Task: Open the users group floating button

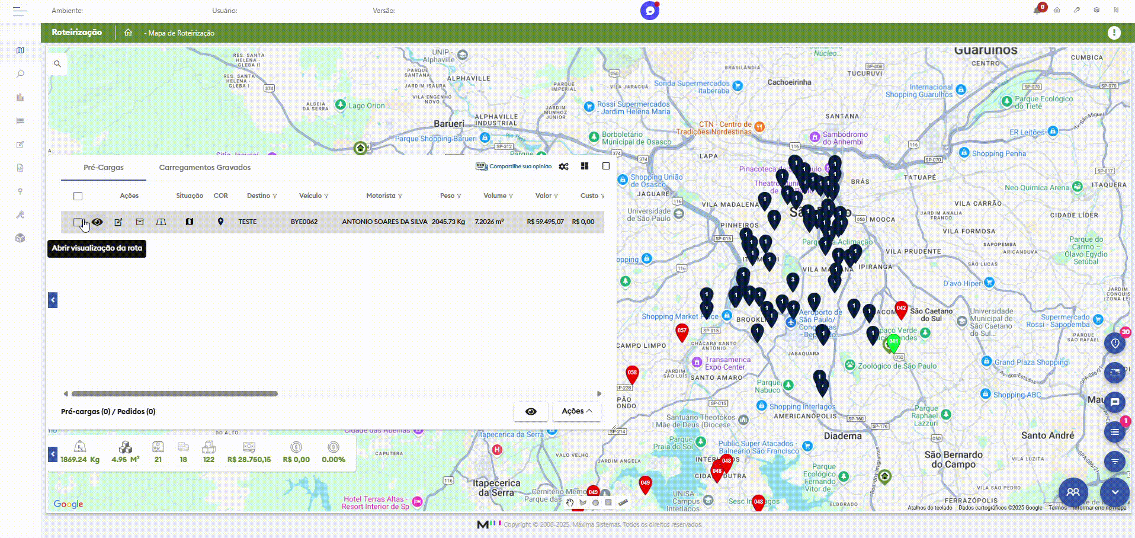Action: point(1073,492)
